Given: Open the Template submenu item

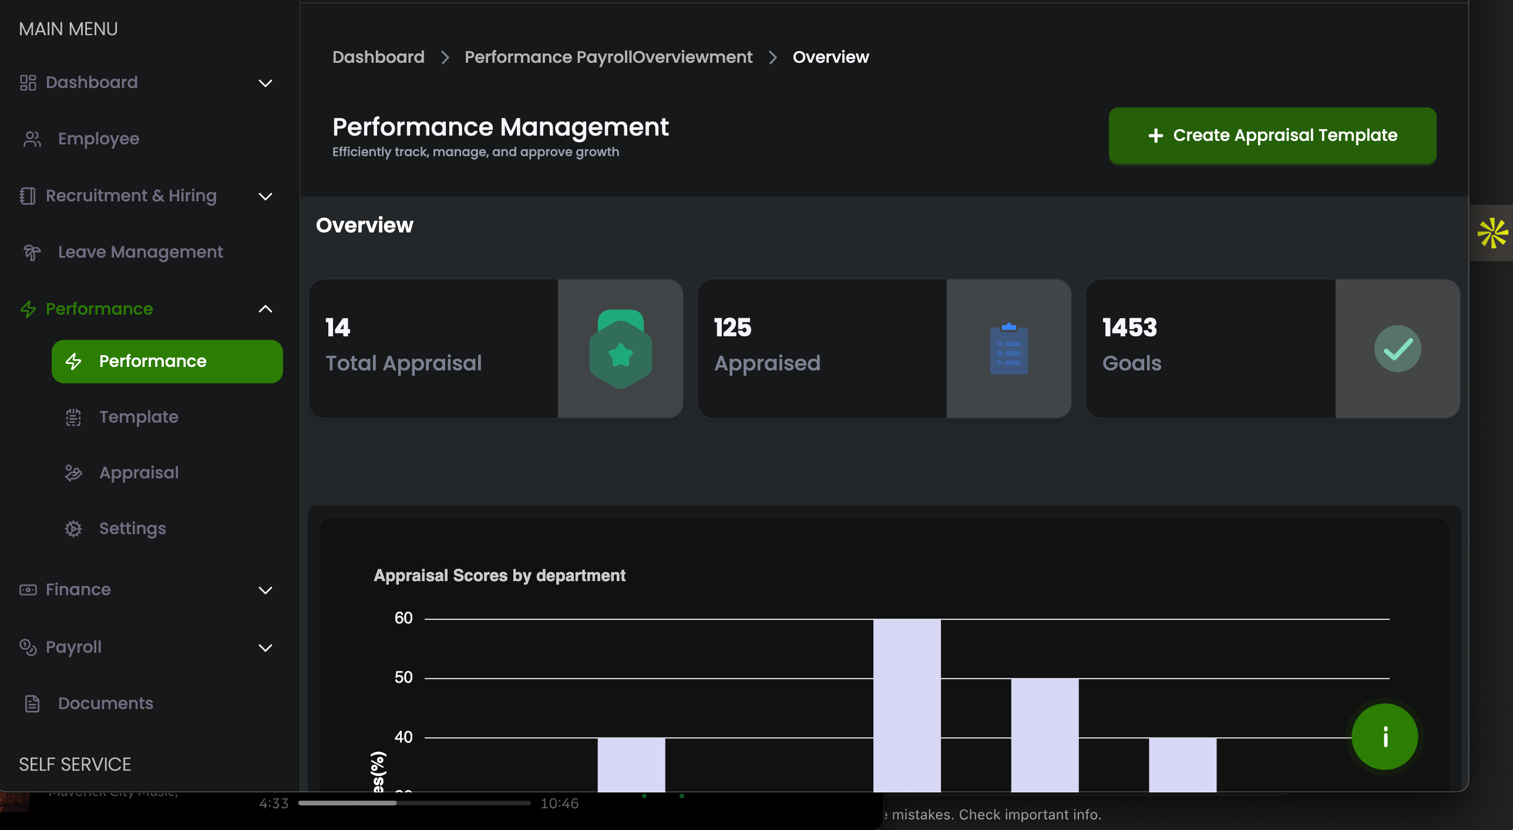Looking at the screenshot, I should (x=139, y=417).
